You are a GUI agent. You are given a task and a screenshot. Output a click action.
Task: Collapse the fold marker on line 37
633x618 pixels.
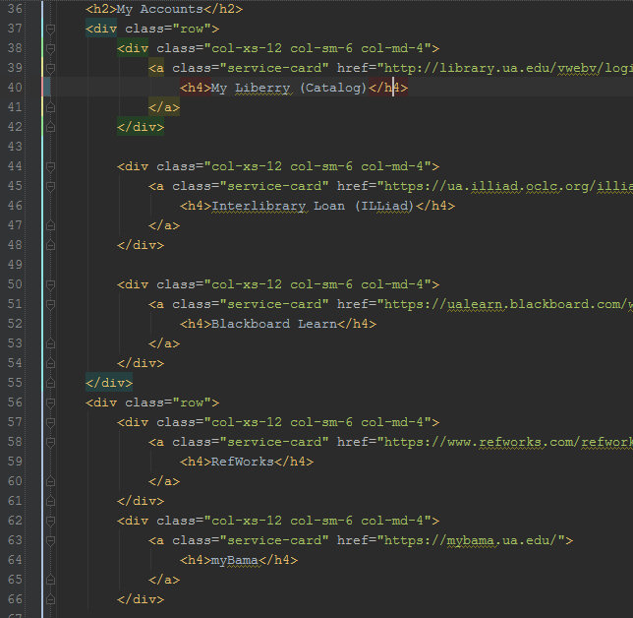pyautogui.click(x=50, y=30)
